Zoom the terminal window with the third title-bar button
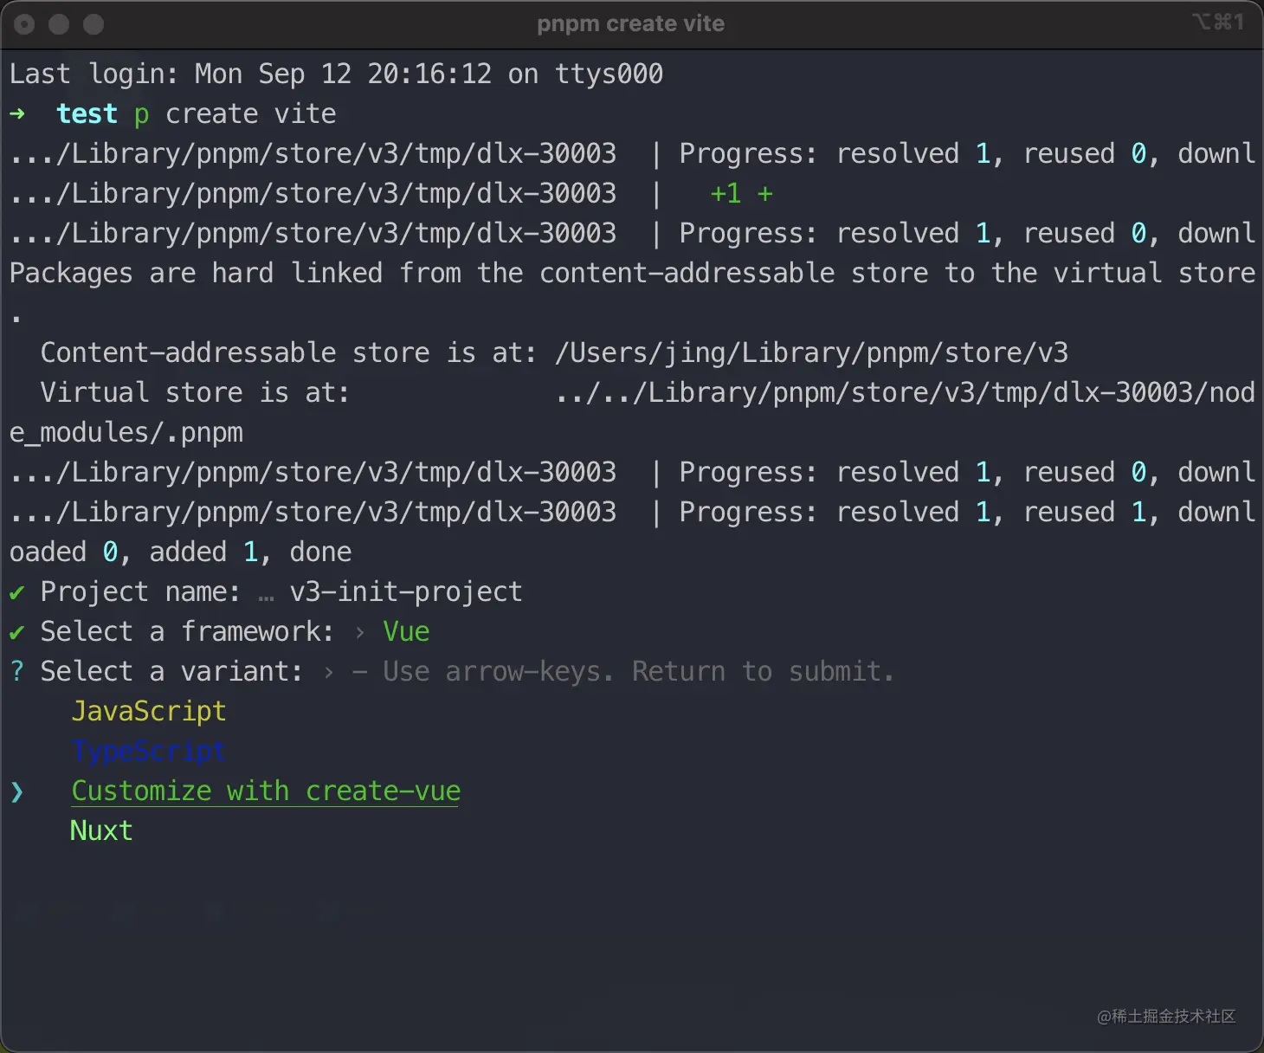This screenshot has height=1053, width=1264. [94, 24]
